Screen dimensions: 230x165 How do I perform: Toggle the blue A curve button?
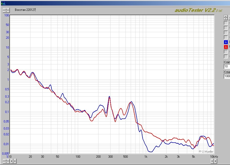pyautogui.click(x=226, y=42)
